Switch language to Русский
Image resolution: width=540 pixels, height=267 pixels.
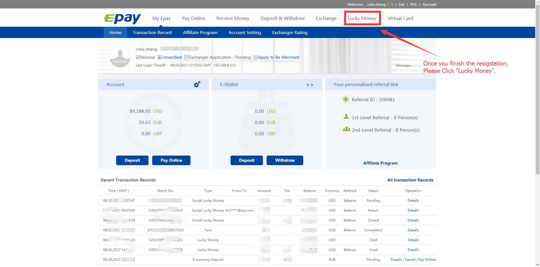(x=429, y=4)
